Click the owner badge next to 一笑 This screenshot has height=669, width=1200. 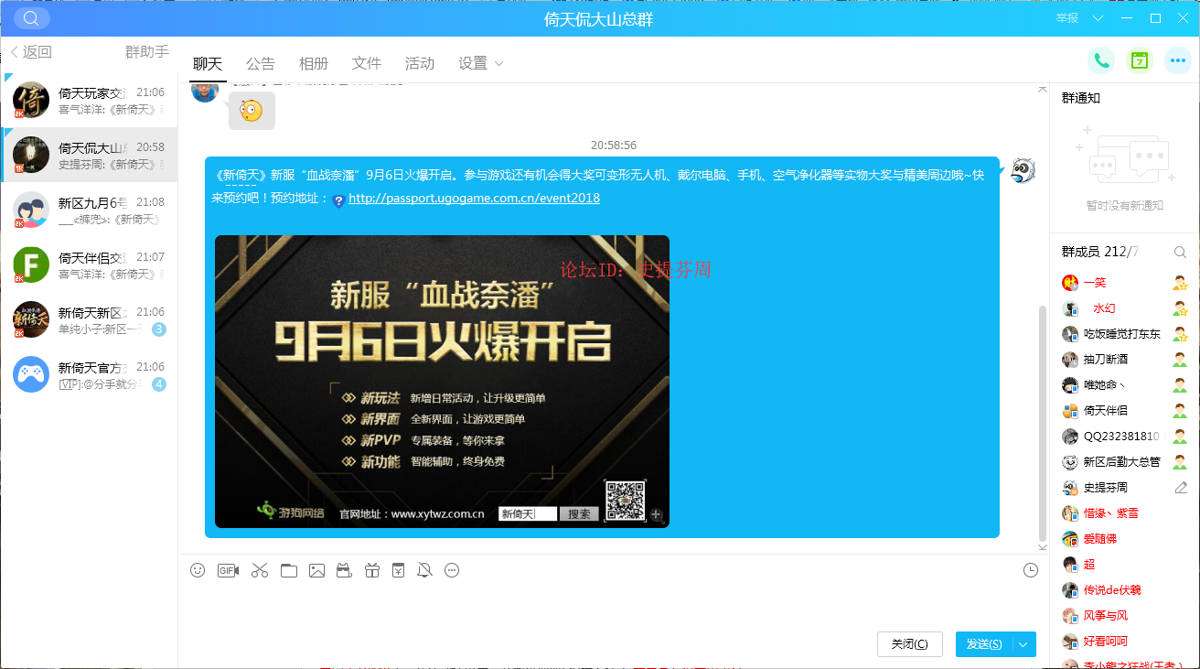(x=1180, y=283)
